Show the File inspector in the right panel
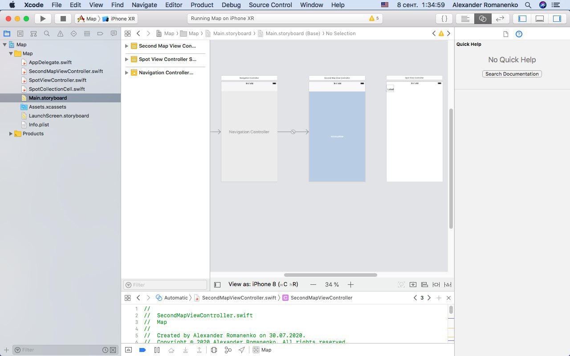This screenshot has height=356, width=570. [x=505, y=34]
